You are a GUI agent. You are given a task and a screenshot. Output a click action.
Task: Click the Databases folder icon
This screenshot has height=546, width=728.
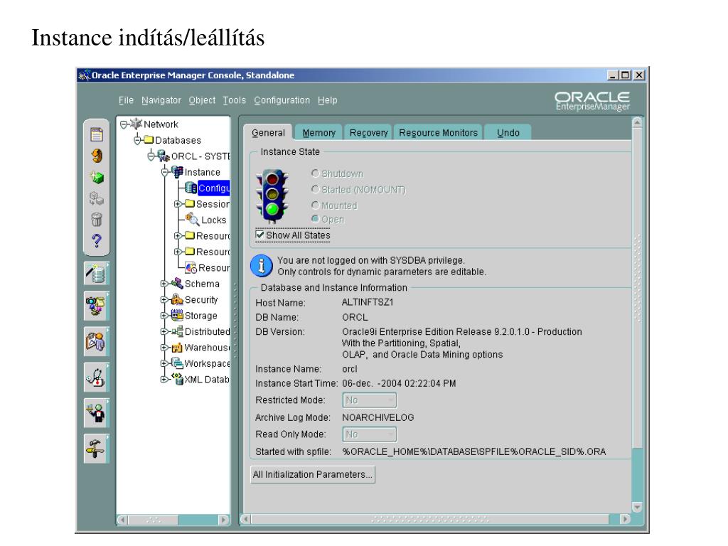tap(149, 140)
